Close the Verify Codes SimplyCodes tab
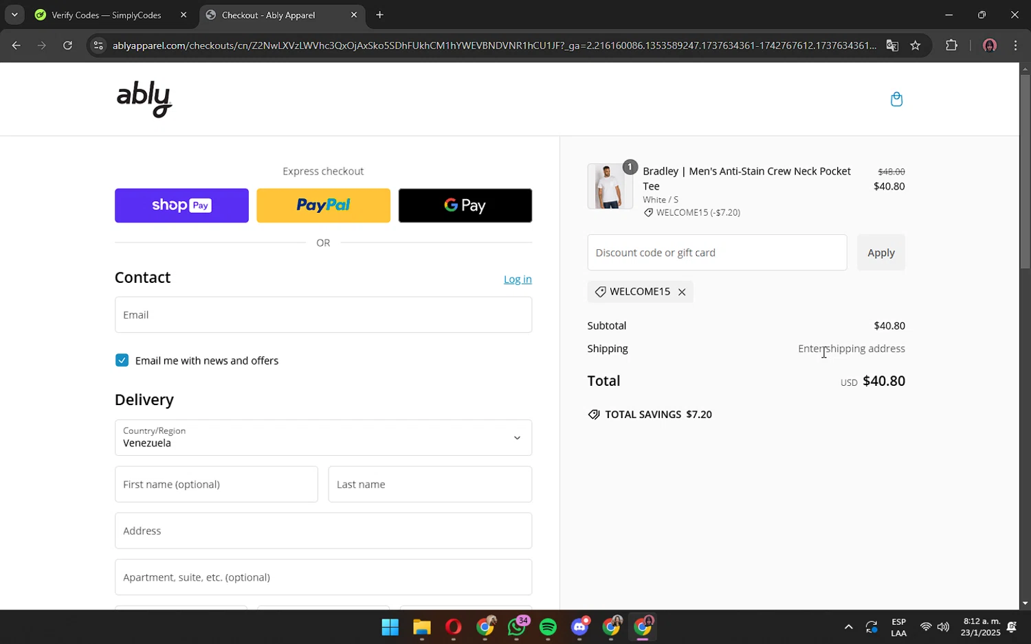This screenshot has height=644, width=1031. 184,14
